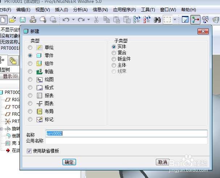Screen dimensions: 220x178
Task: Select the Diagram type radio button
Action: coord(30,103)
